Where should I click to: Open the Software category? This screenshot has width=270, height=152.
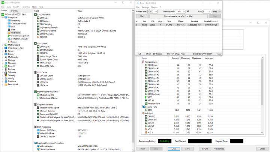(x=12, y=72)
